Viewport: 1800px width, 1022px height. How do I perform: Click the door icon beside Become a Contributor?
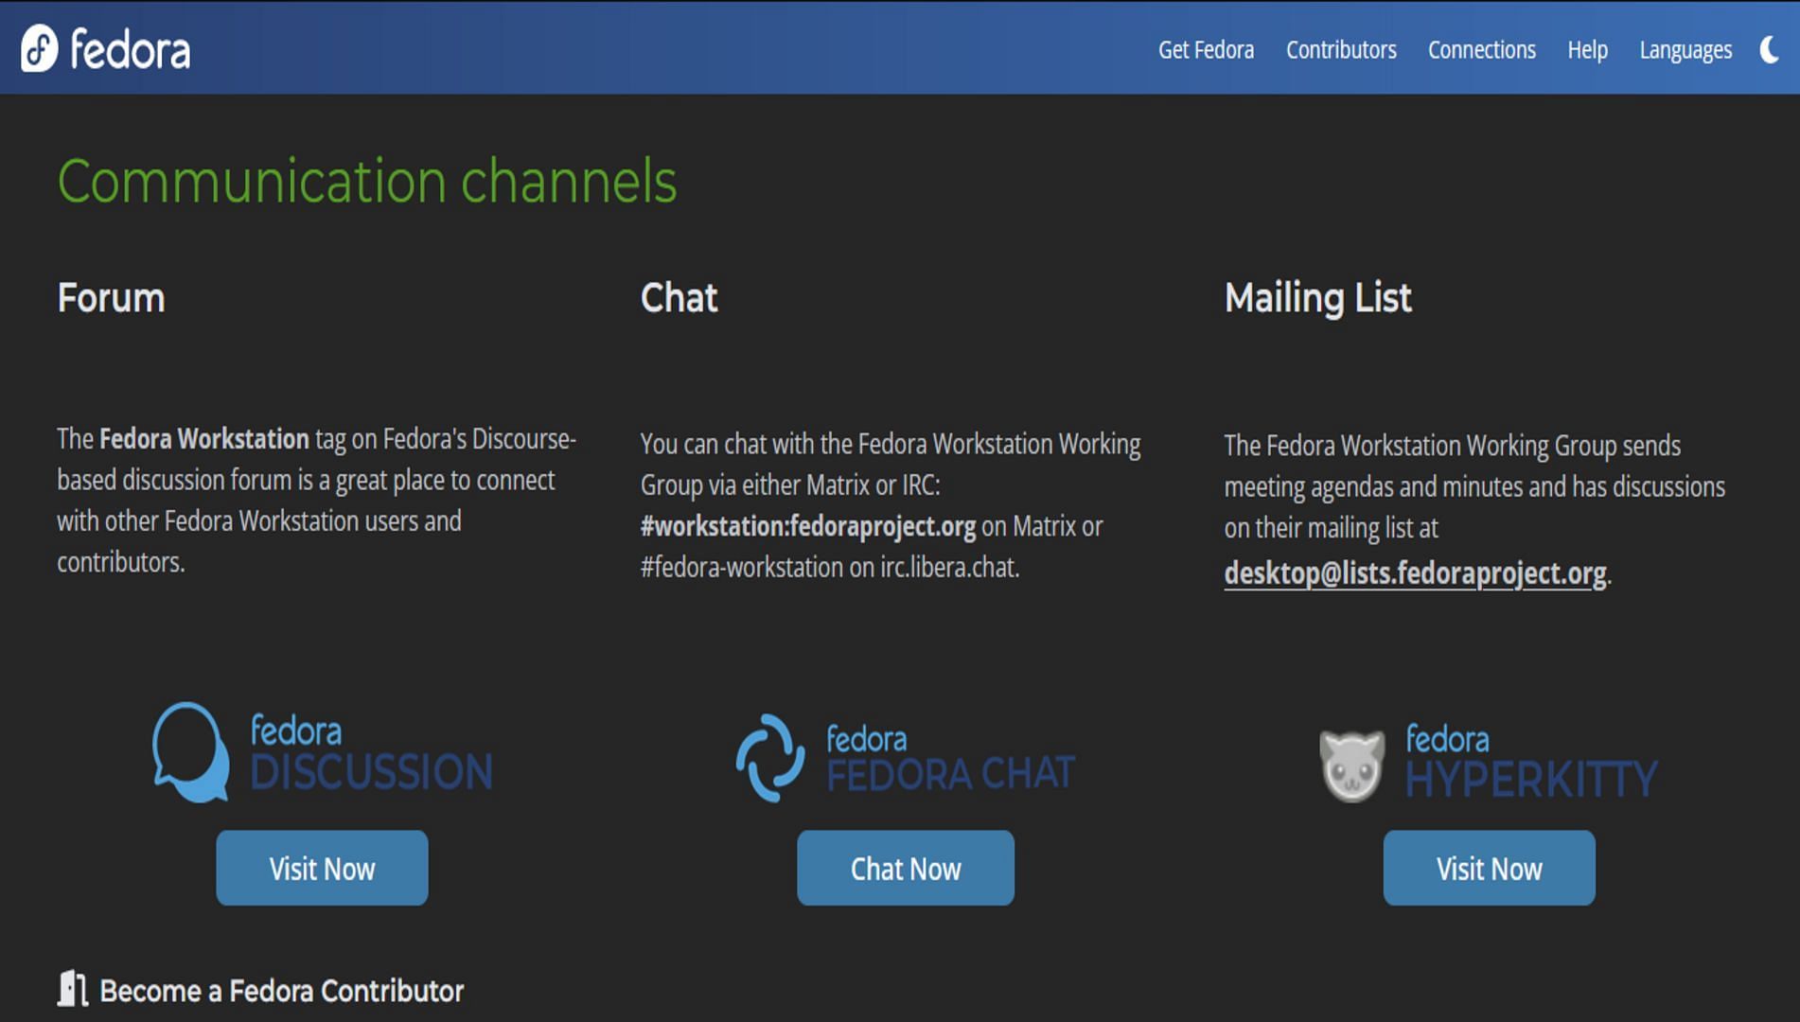pos(73,989)
